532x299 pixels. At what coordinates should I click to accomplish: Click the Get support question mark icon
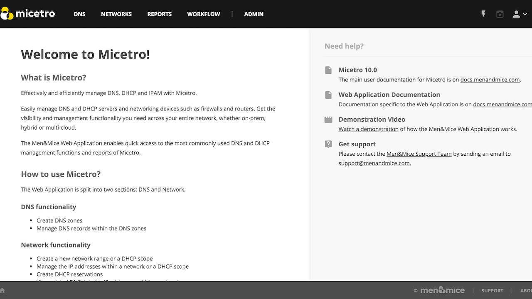328,144
